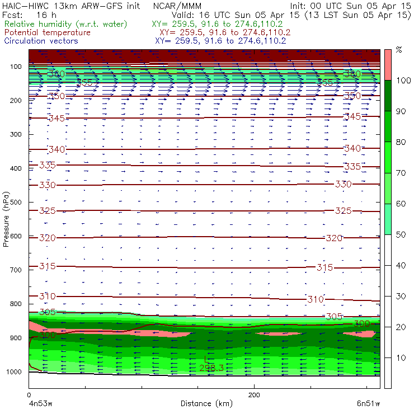Click the '10' colorbar tick label
The width and height of the screenshot is (414, 414).
pos(401,358)
